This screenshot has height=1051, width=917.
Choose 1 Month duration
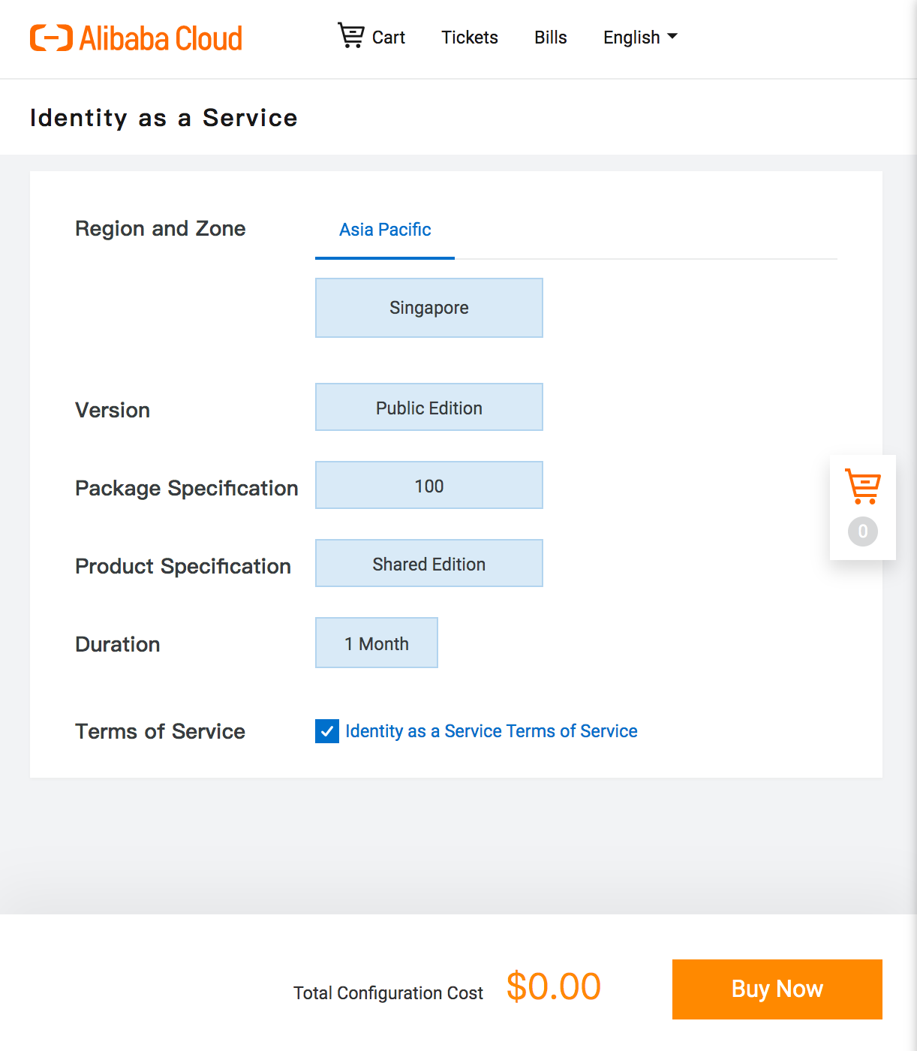[x=376, y=643]
